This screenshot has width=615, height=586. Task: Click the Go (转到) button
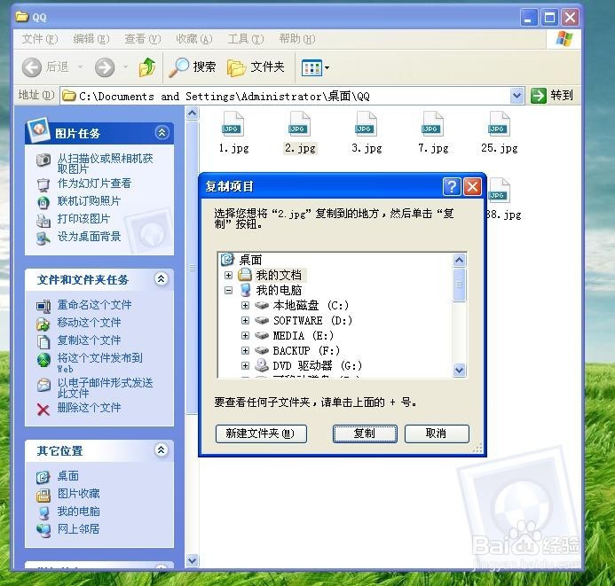(552, 95)
